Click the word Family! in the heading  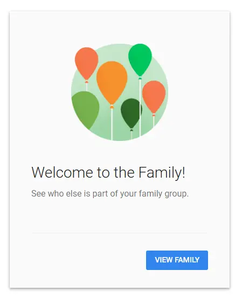pos(162,172)
